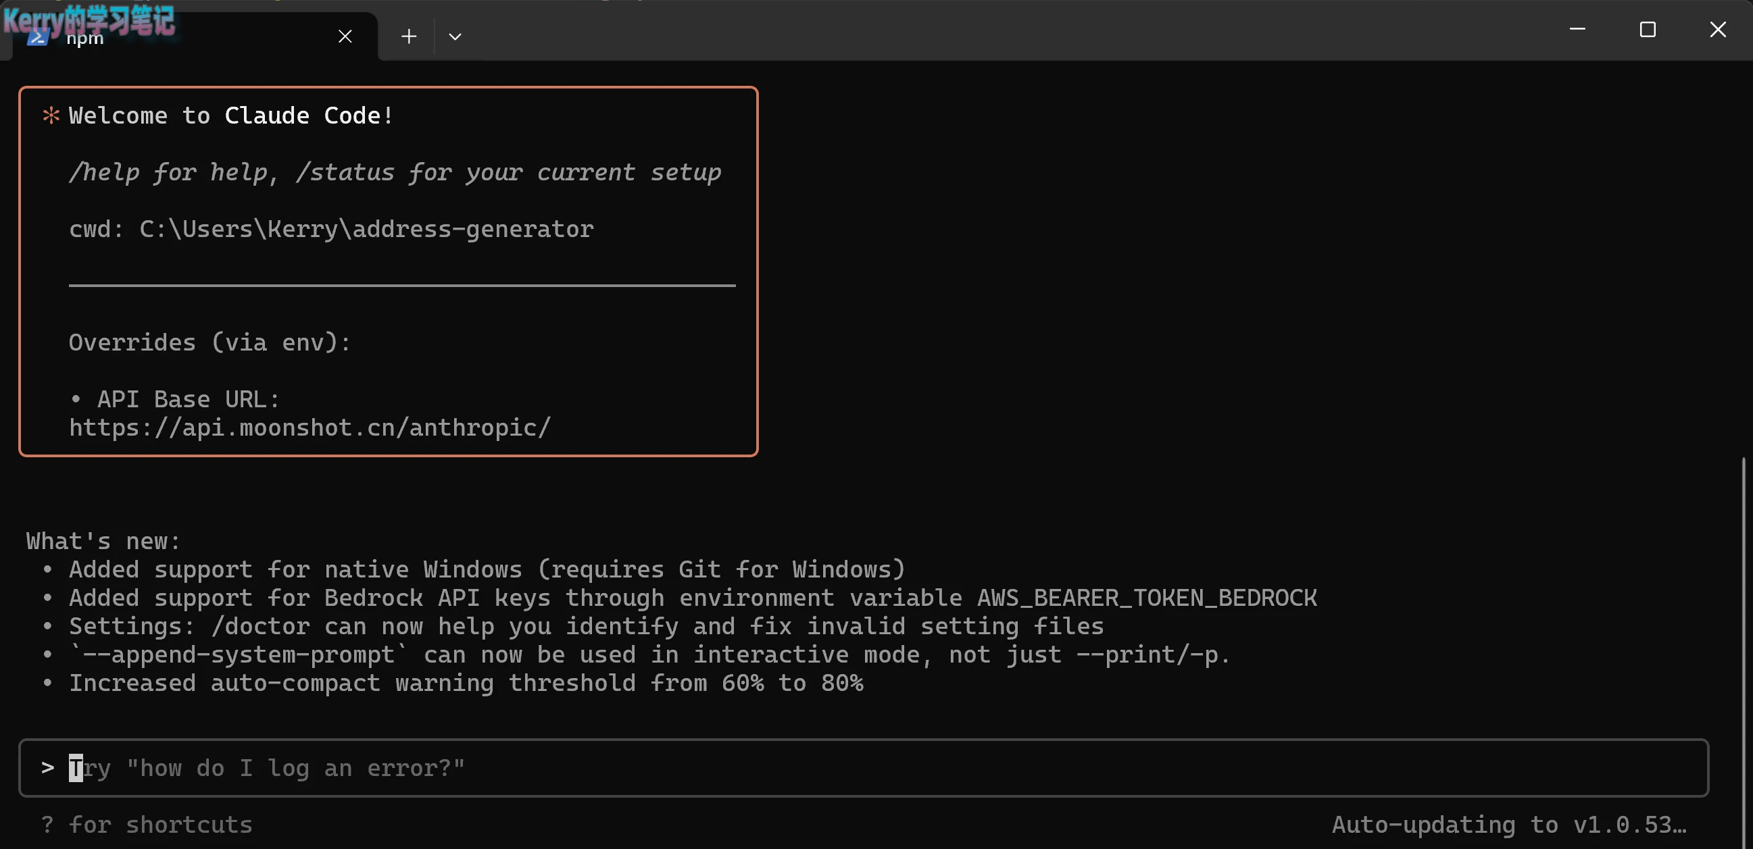Click the "What's new:" heading
The image size is (1753, 849).
[x=103, y=542]
